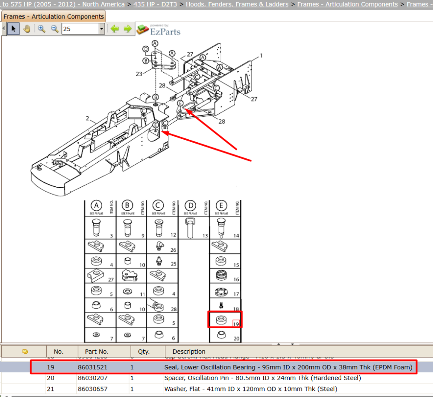The height and width of the screenshot is (397, 433).
Task: Select part number 86030657 cell
Action: pos(92,389)
